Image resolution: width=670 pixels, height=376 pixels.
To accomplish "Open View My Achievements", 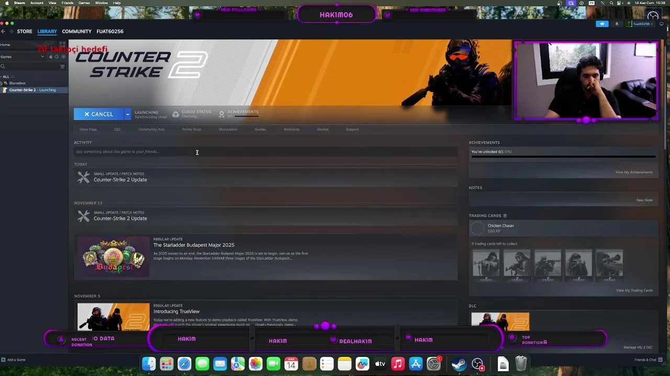I will tap(634, 172).
